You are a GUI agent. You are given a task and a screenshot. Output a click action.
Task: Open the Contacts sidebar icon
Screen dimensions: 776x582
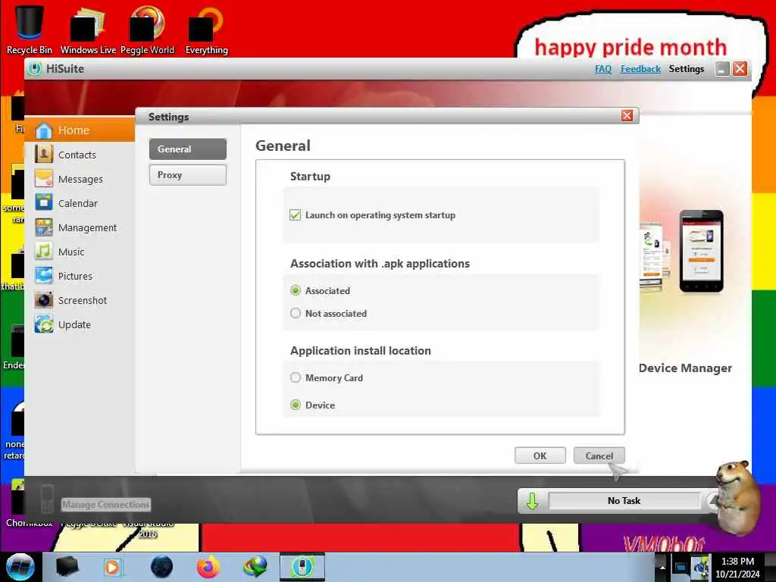click(x=43, y=155)
